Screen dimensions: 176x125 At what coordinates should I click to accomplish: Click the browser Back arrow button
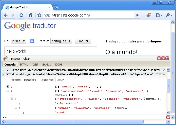6,15
